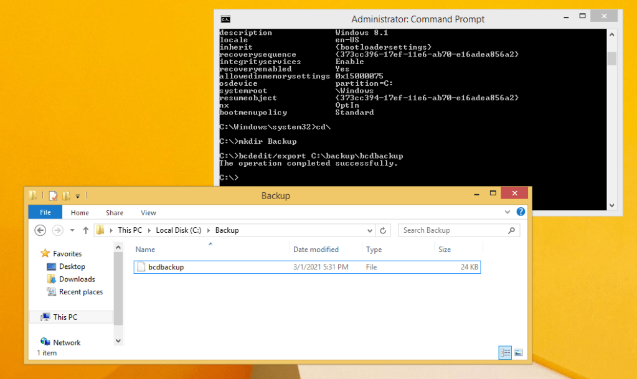Click the Desktop icon in the sidebar
The image size is (637, 379).
51,266
